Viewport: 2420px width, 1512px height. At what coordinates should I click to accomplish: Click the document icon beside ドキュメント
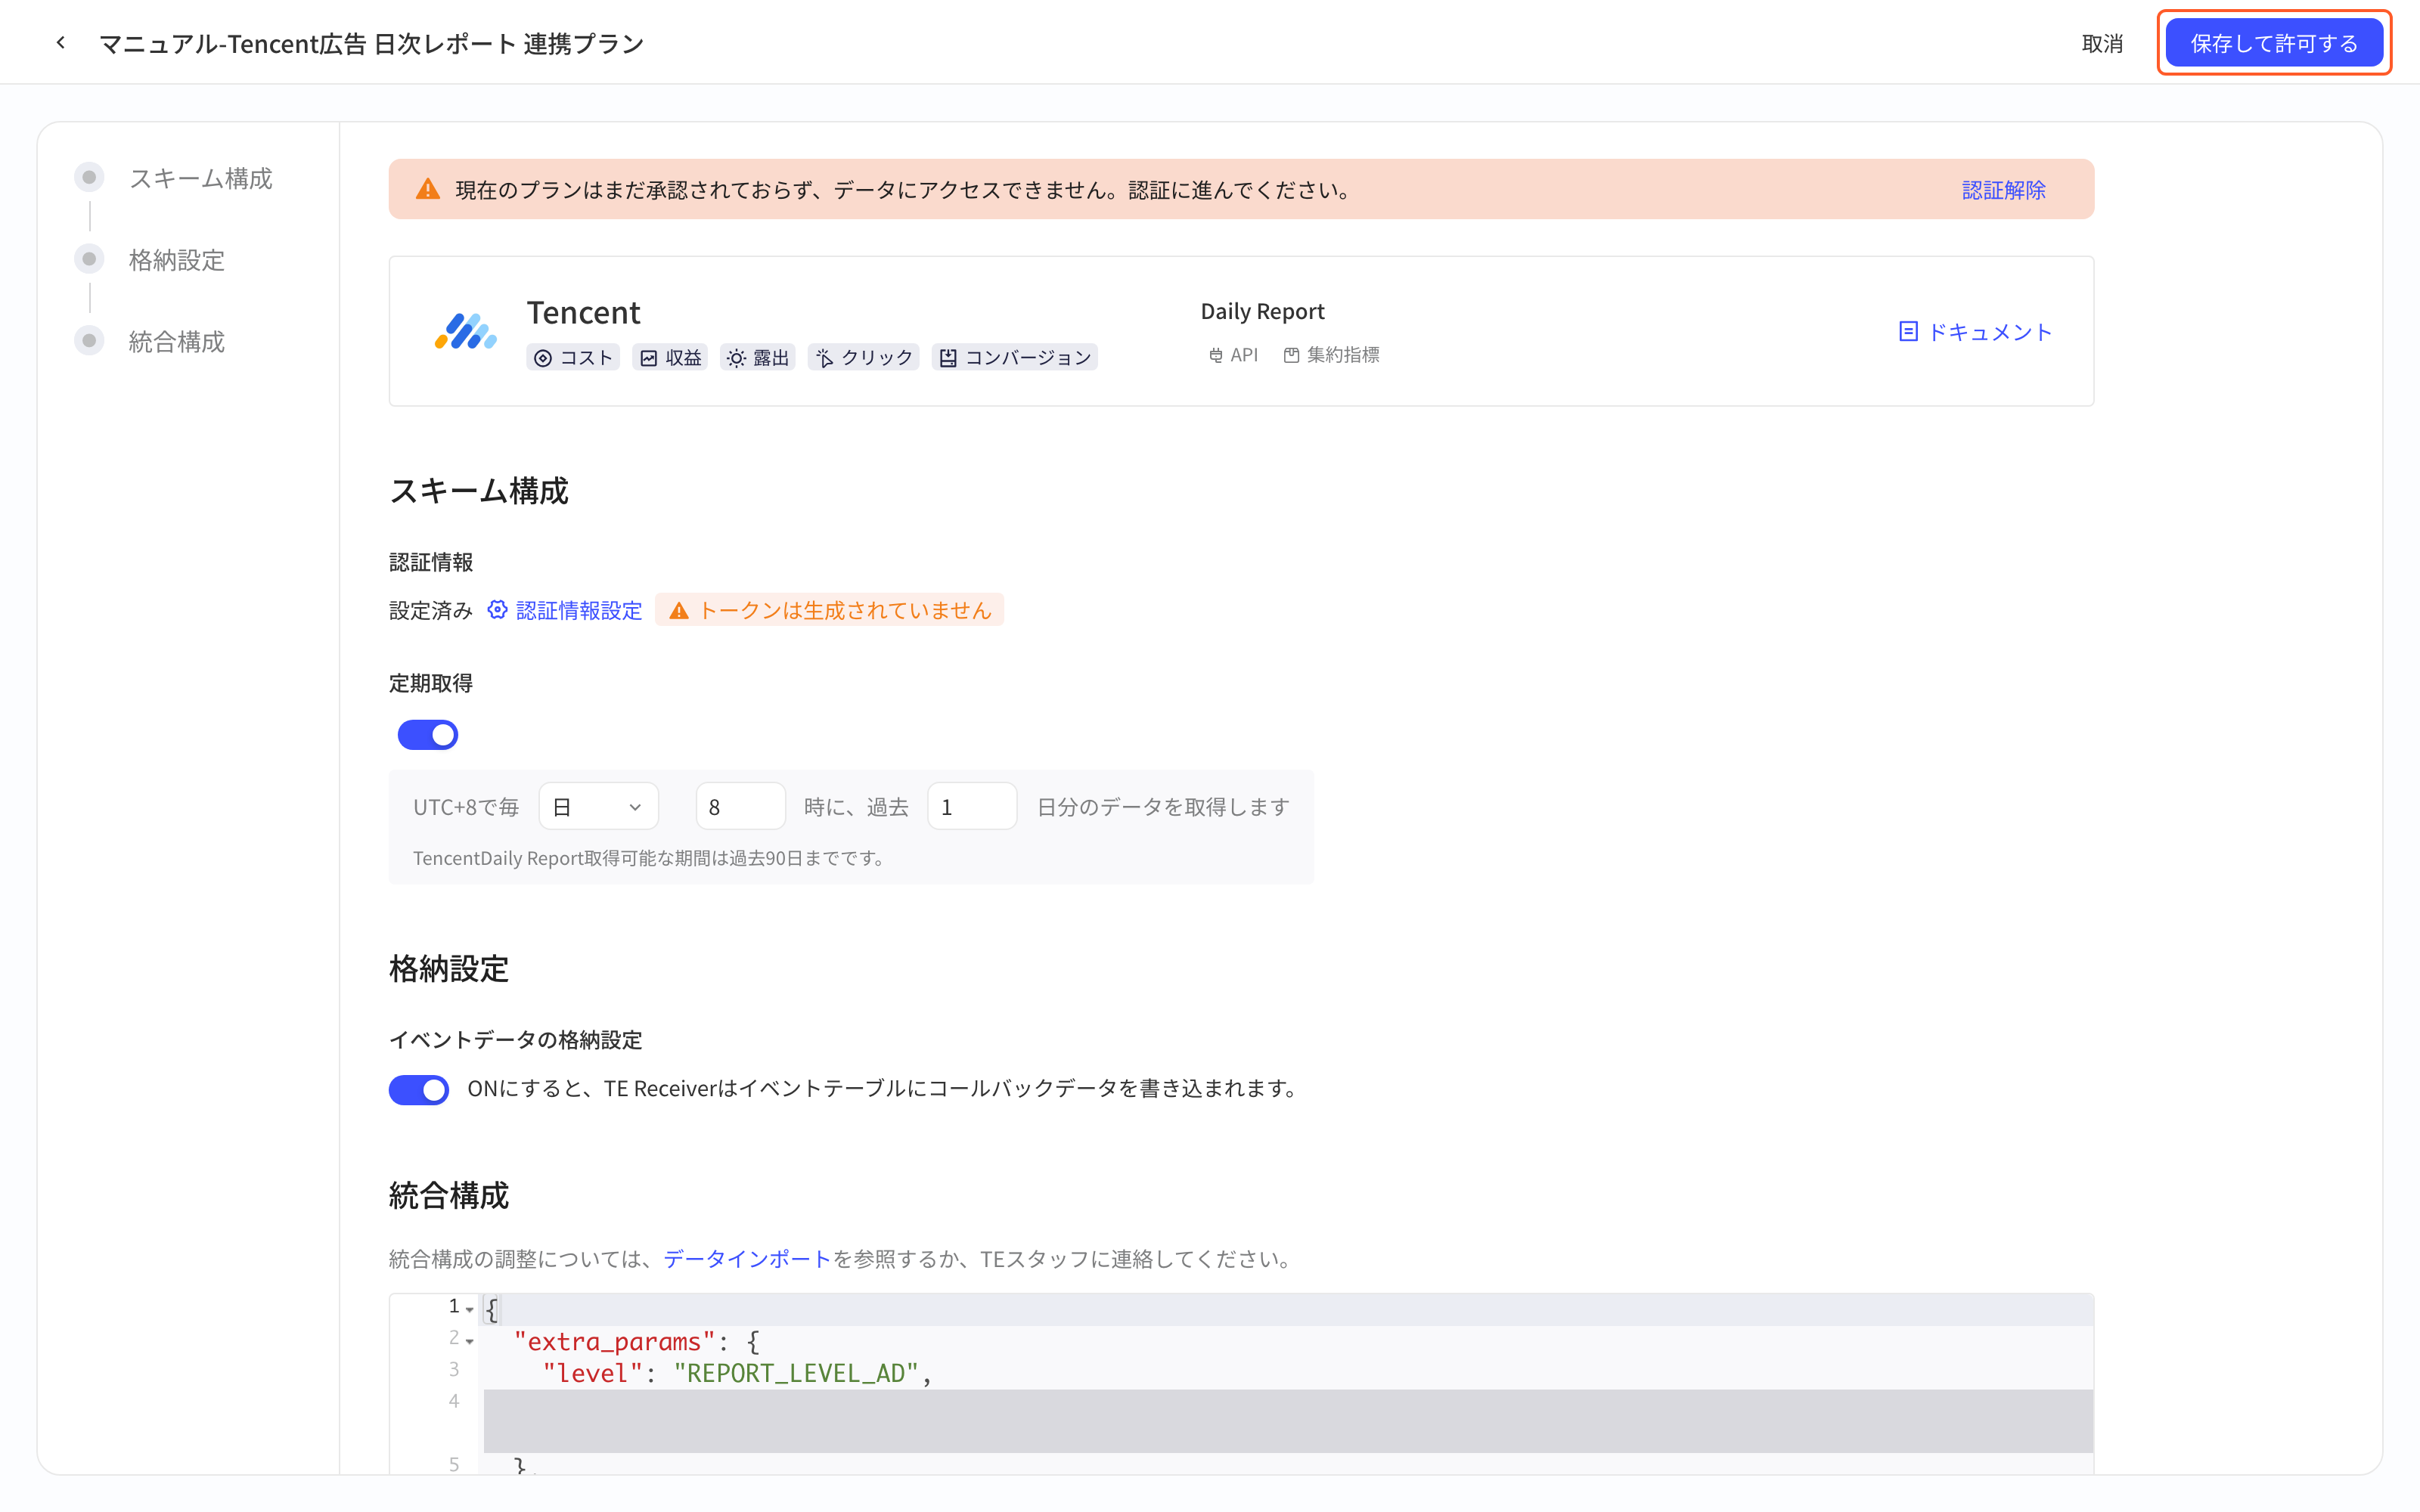coord(1908,332)
